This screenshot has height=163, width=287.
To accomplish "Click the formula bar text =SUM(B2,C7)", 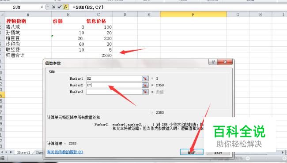I will [88, 7].
